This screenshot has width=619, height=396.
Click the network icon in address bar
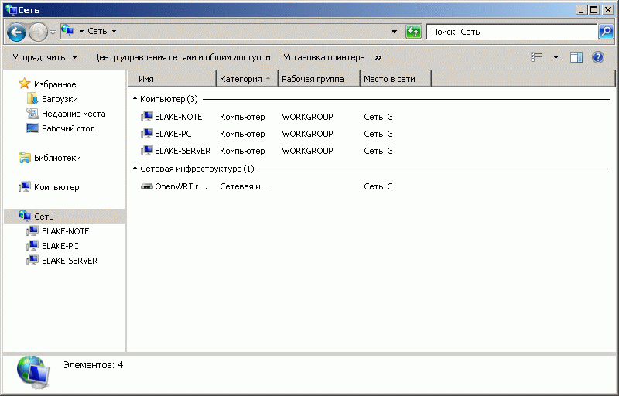[x=68, y=31]
